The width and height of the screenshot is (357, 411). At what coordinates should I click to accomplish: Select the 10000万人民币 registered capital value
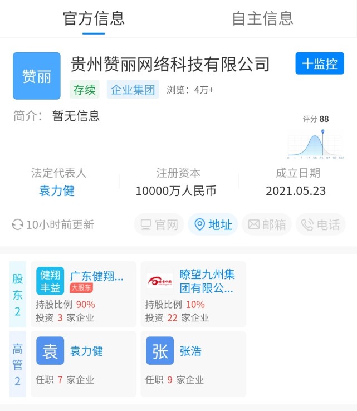176,191
